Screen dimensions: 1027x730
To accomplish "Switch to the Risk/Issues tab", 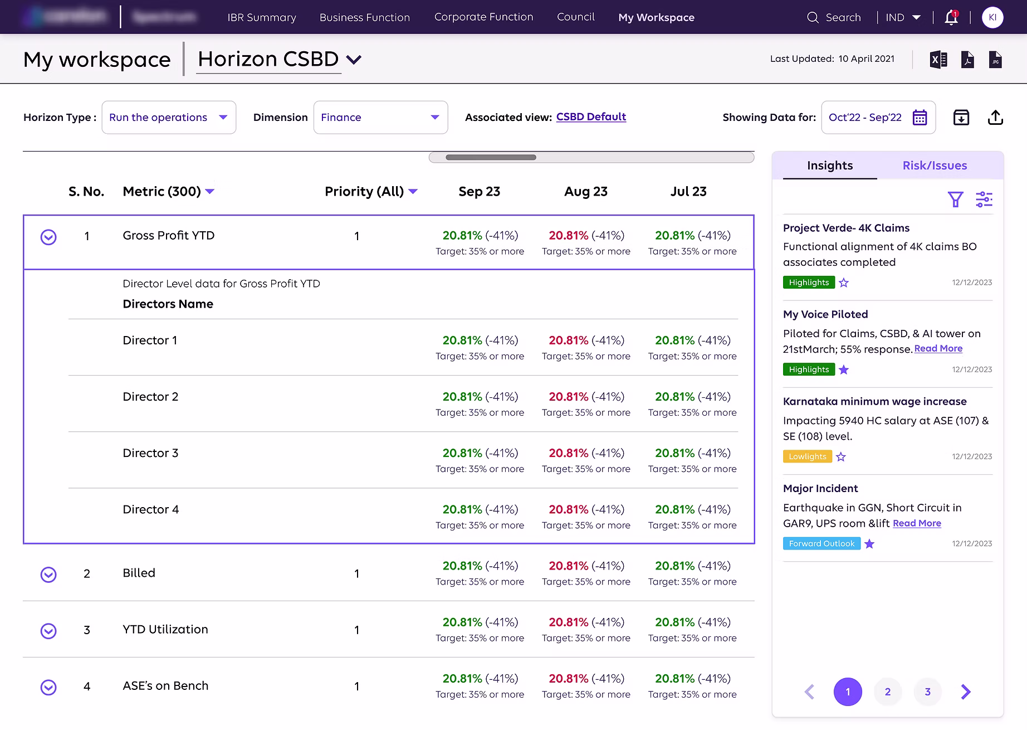I will click(935, 166).
